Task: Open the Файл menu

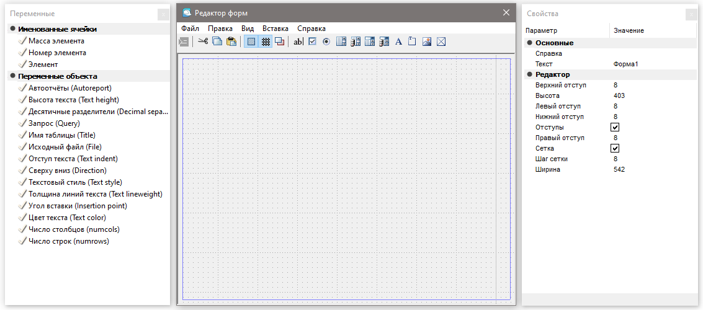Action: 190,29
